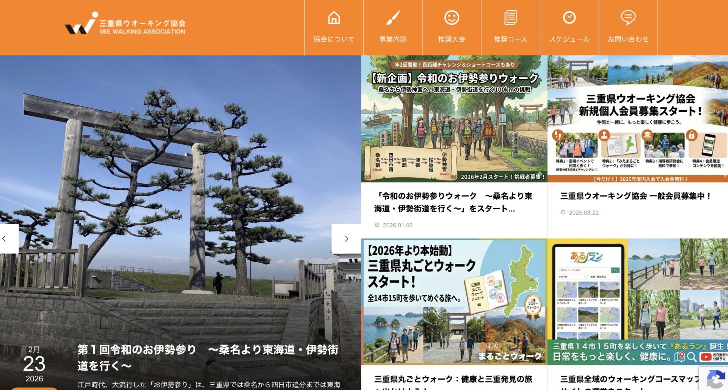728x390 pixels.
Task: Advance slider with the right arrow
Action: coord(346,239)
